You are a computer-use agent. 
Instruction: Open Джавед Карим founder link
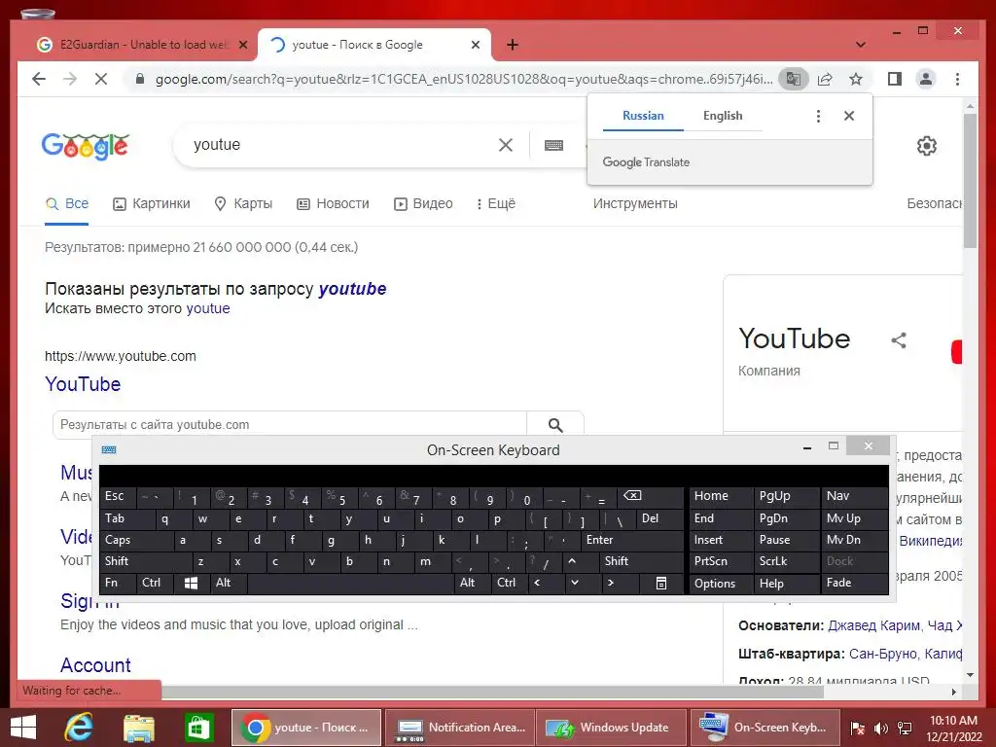pos(874,625)
